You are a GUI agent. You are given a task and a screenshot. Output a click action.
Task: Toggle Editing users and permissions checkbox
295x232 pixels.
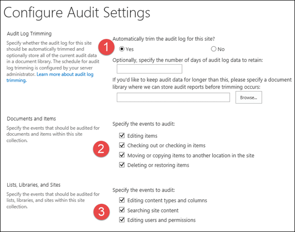121,220
